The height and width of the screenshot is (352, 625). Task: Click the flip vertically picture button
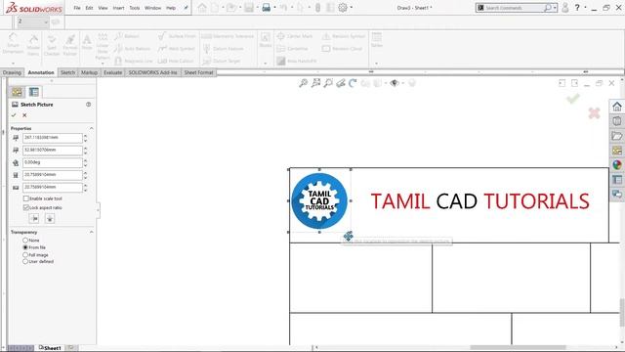(50, 218)
